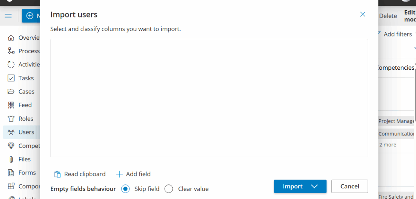Go to Forms in the sidebar
The image size is (416, 199).
click(27, 173)
